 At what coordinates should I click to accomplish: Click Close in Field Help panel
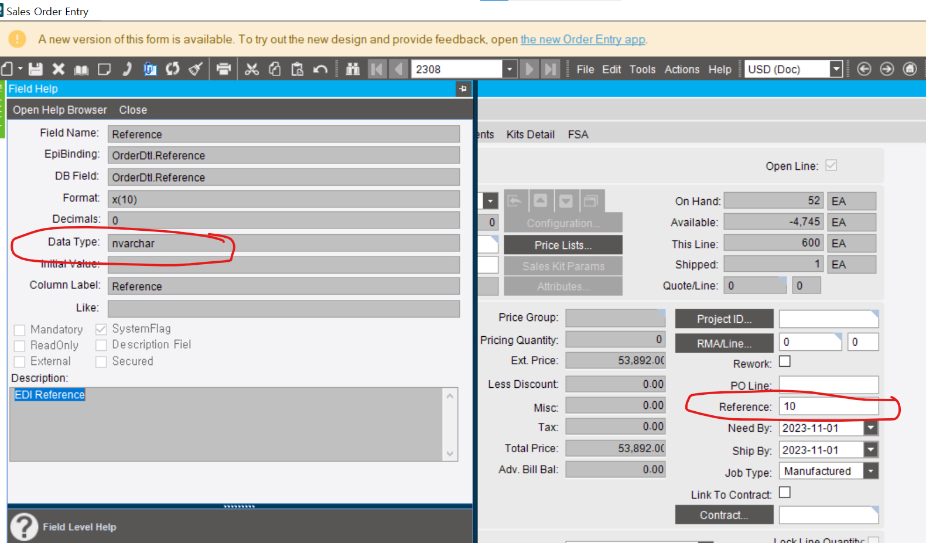point(133,110)
